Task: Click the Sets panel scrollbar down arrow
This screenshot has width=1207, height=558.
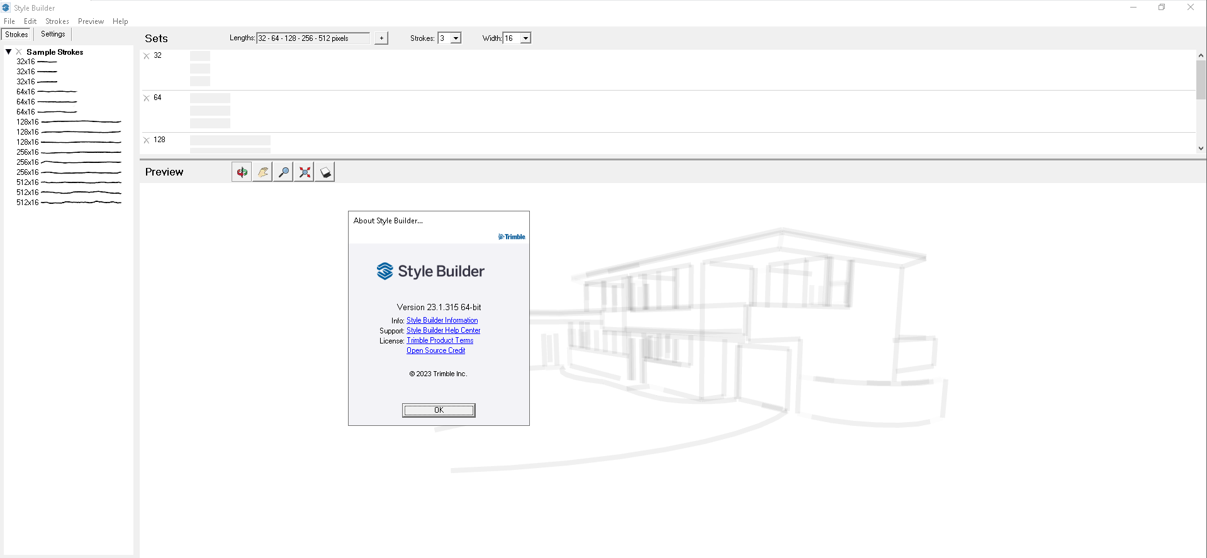Action: point(1201,148)
